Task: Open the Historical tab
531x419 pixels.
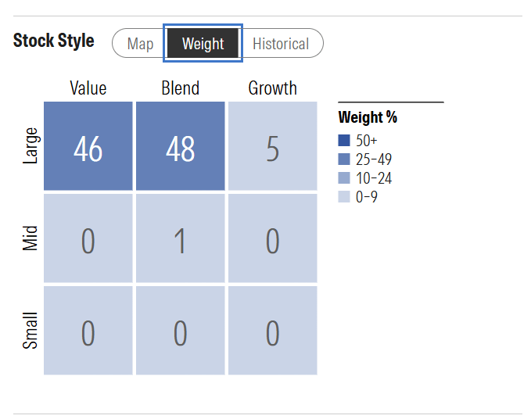Action: [x=281, y=44]
